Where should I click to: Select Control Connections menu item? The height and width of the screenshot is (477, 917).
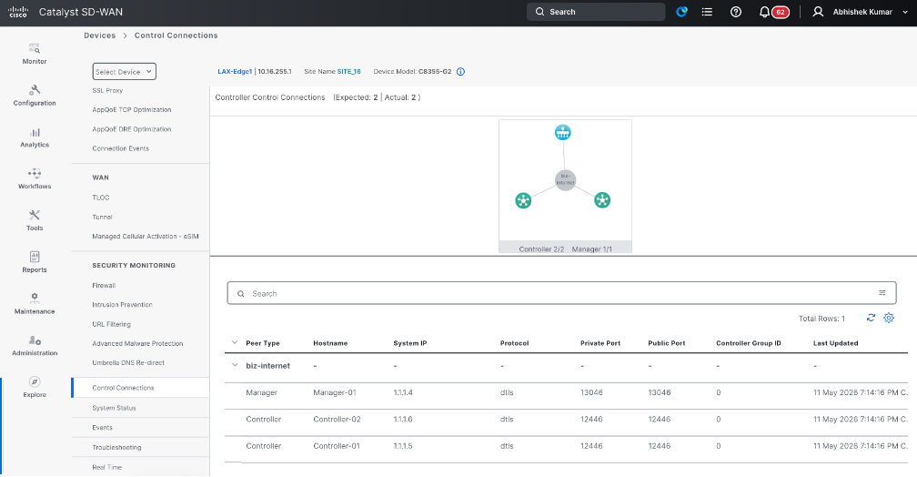[140, 388]
